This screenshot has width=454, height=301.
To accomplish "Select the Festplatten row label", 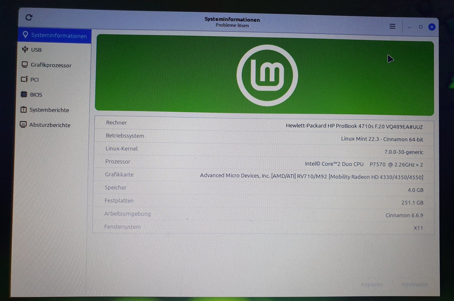I will point(119,201).
